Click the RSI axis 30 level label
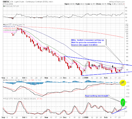132x119 pixels. (x=126, y=17)
